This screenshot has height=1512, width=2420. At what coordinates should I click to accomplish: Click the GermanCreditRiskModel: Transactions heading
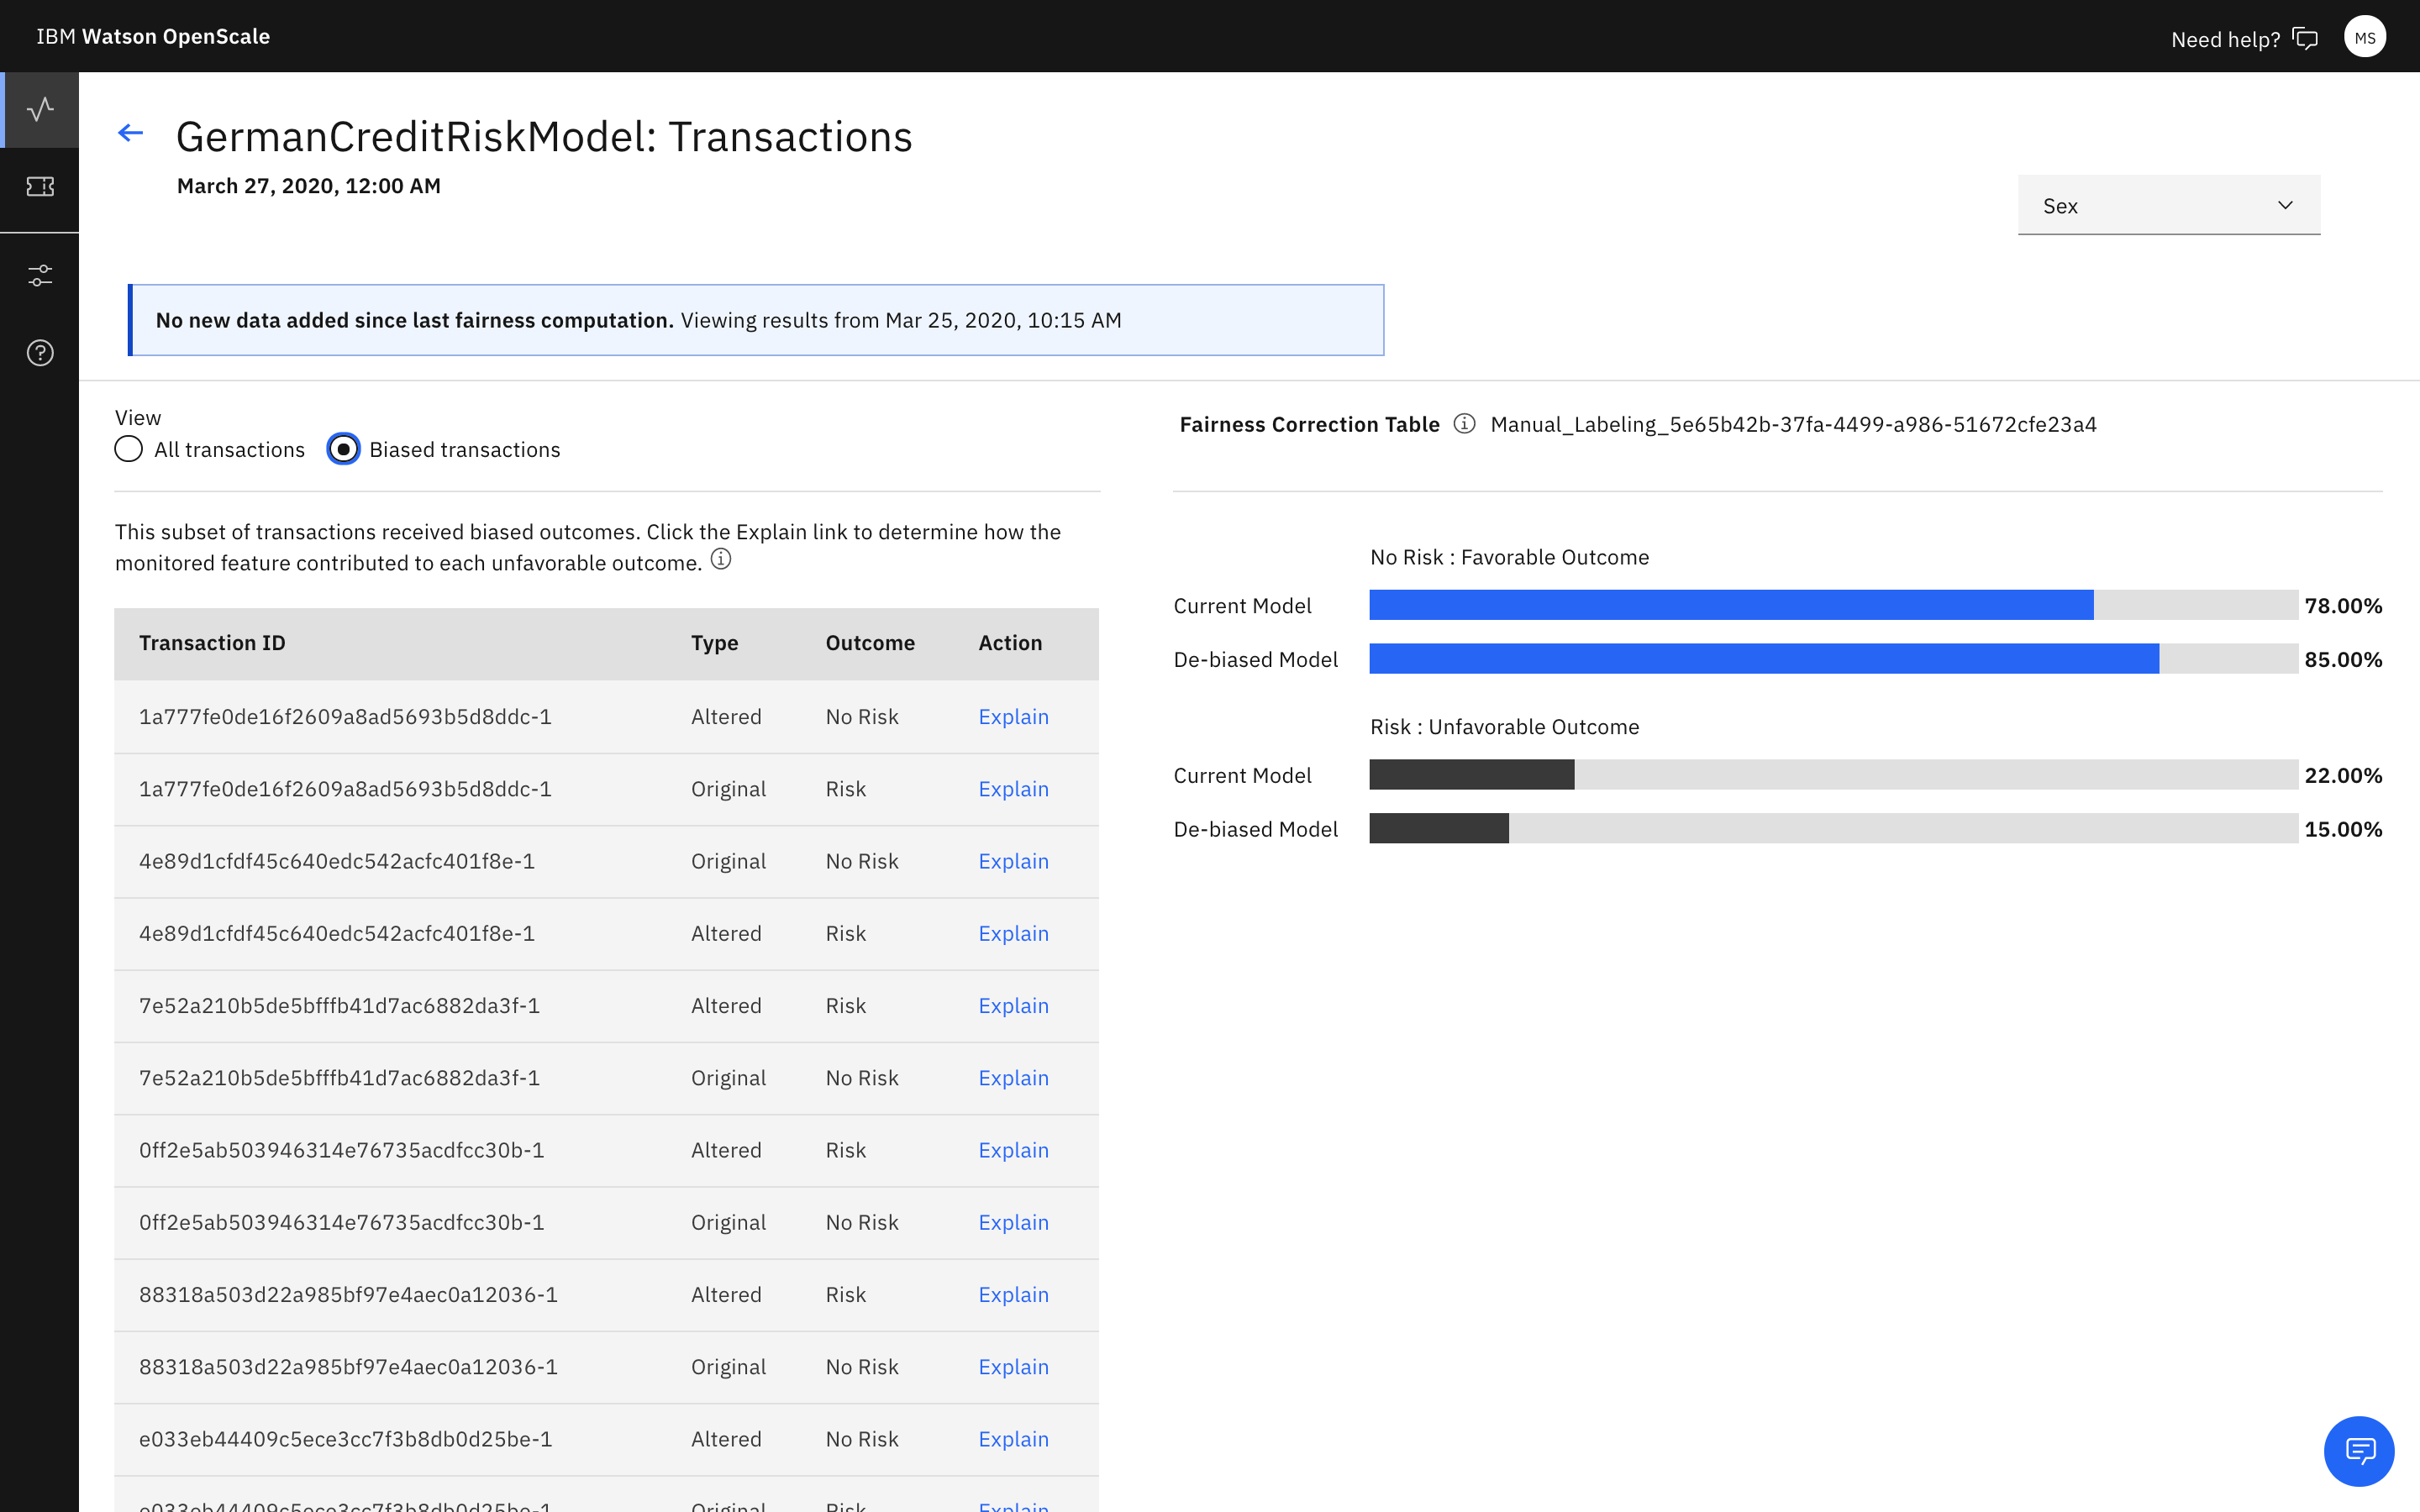[544, 137]
